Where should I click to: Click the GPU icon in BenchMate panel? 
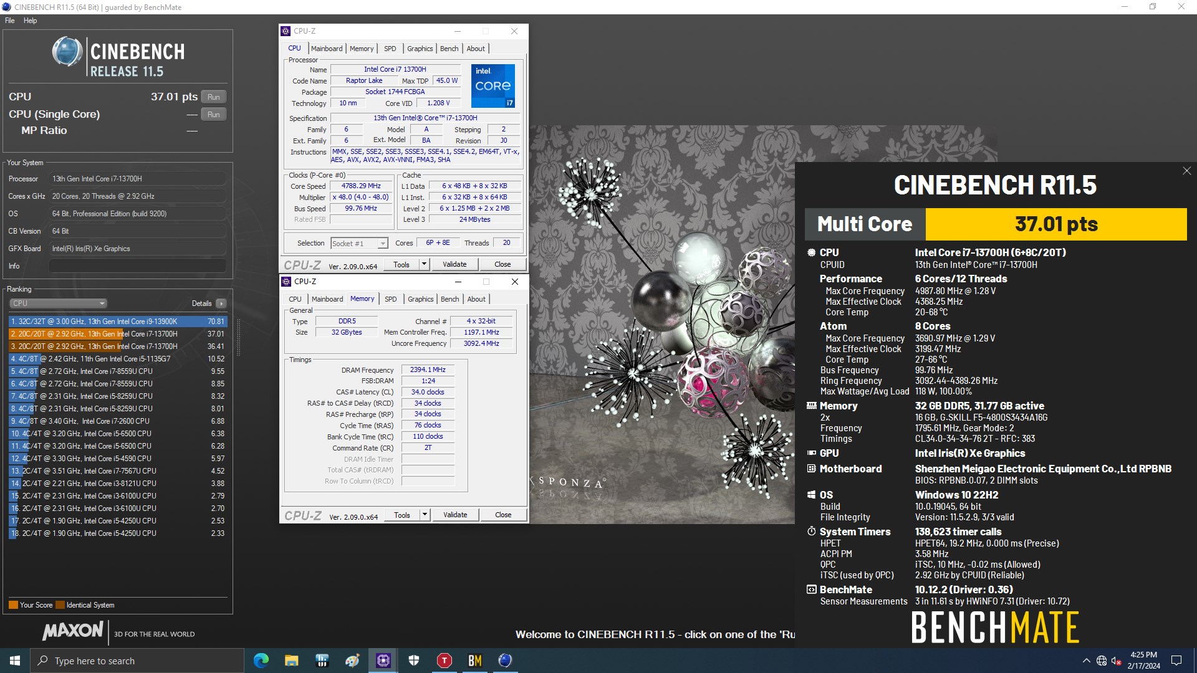[x=811, y=453]
